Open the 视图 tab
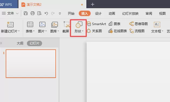The height and width of the screenshot is (102, 170). coord(162,13)
